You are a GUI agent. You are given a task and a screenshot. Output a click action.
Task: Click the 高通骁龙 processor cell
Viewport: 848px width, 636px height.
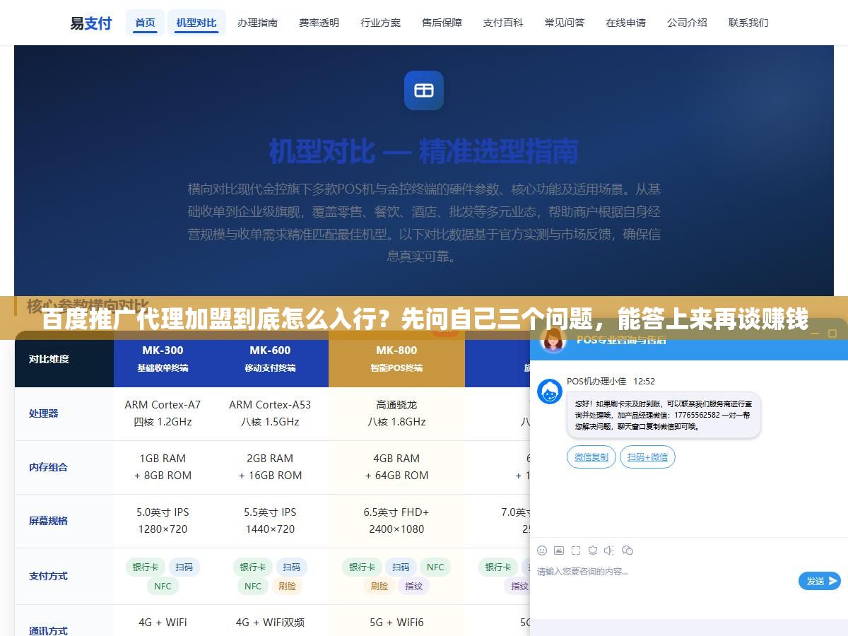coord(396,413)
